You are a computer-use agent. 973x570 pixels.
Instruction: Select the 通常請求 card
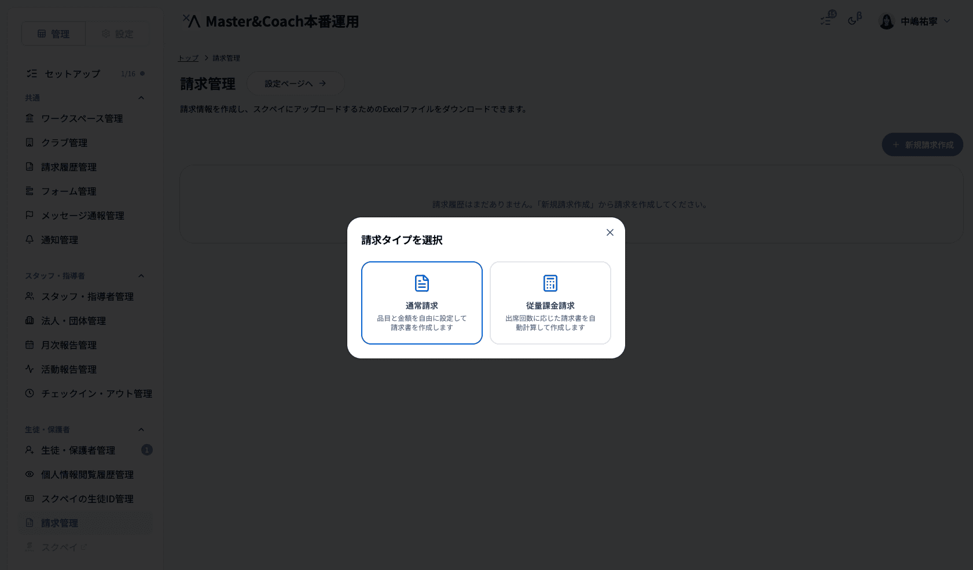pyautogui.click(x=421, y=302)
